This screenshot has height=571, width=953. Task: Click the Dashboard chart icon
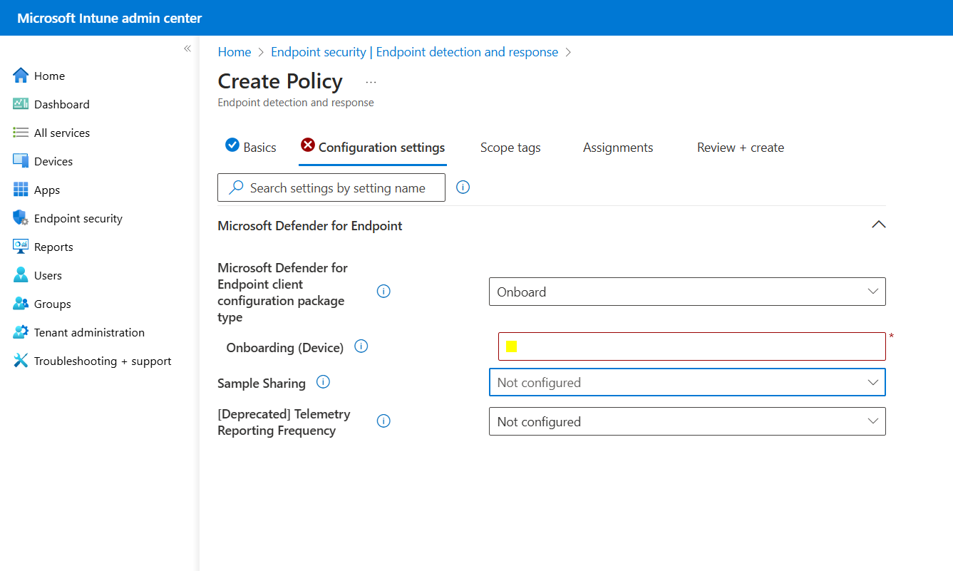21,104
